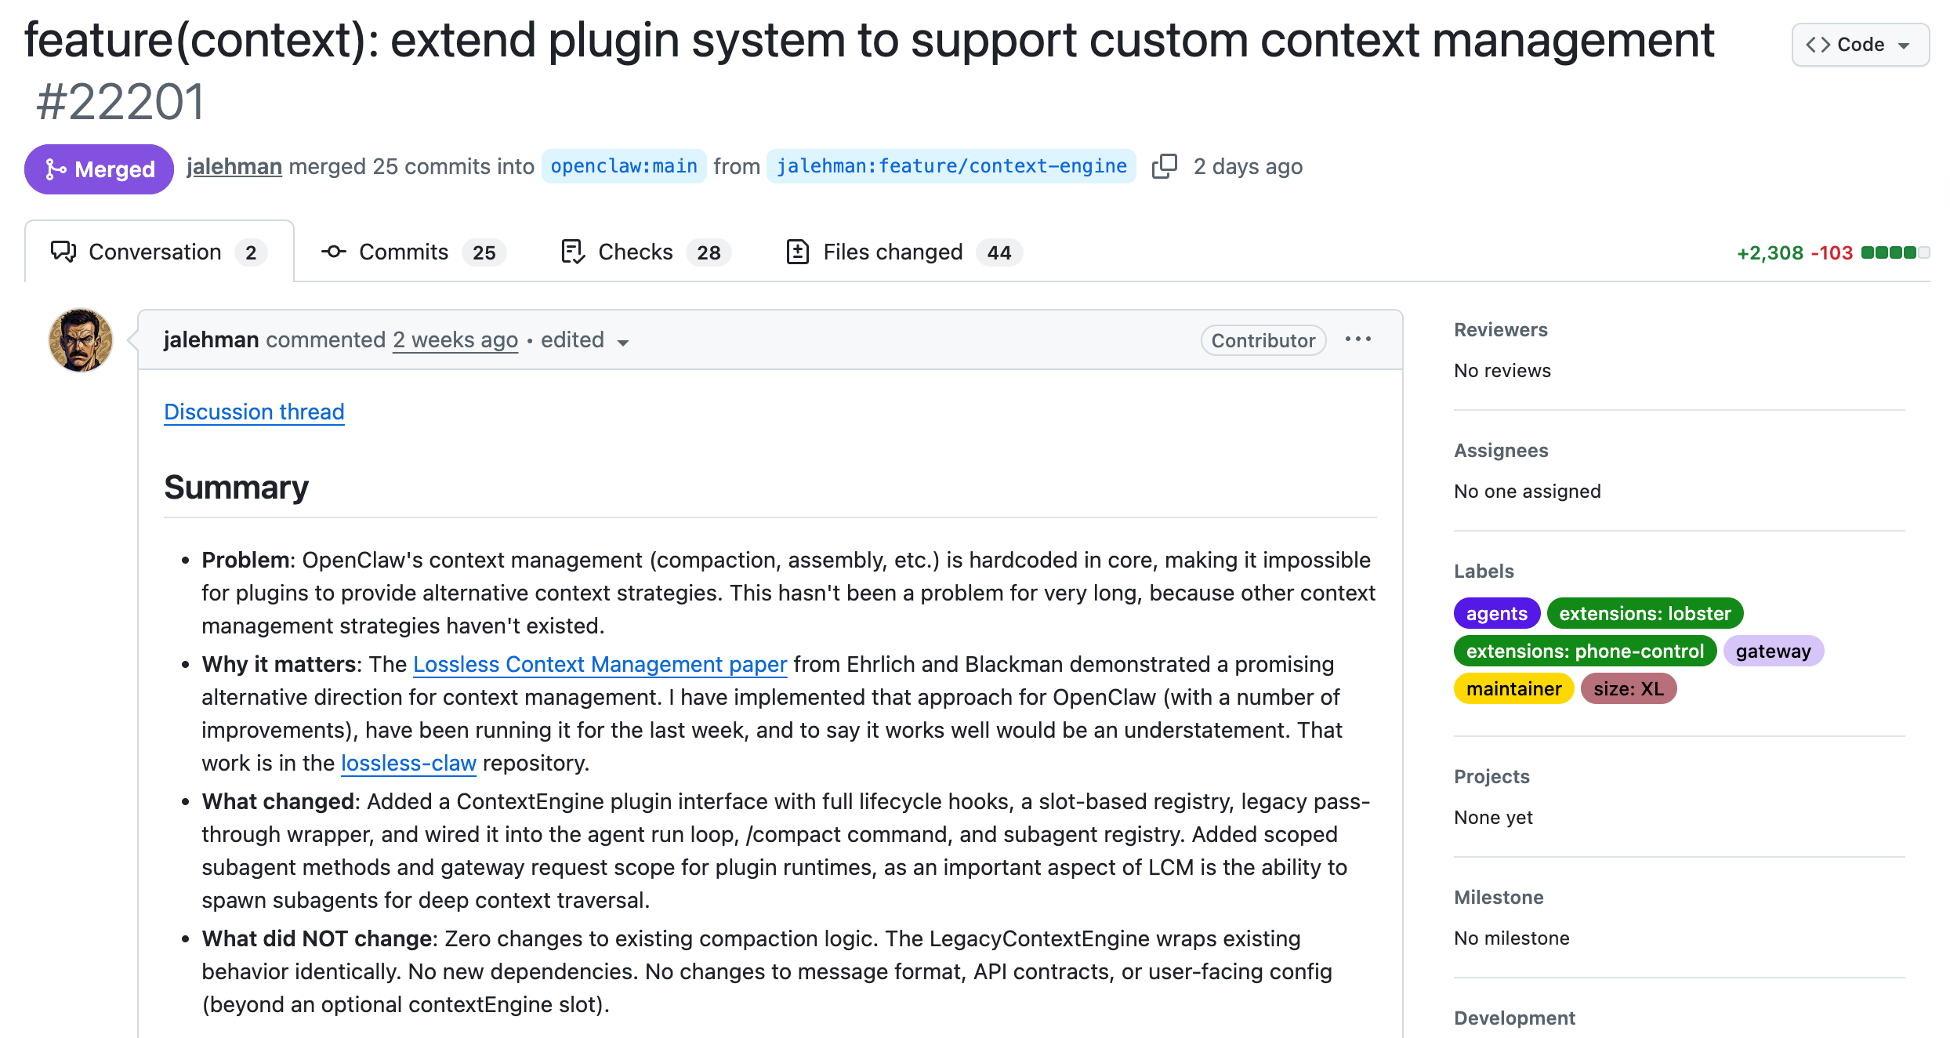Open the Checks tab

(x=646, y=252)
